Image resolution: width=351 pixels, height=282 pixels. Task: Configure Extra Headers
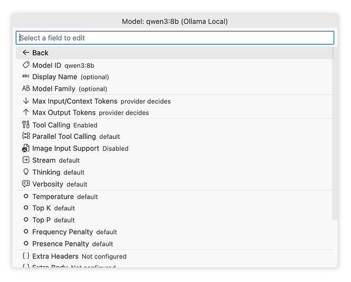point(175,256)
